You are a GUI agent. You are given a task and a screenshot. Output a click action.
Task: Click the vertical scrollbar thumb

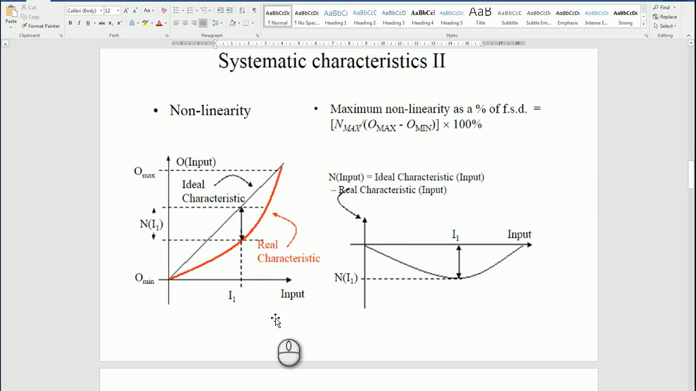pos(691,175)
